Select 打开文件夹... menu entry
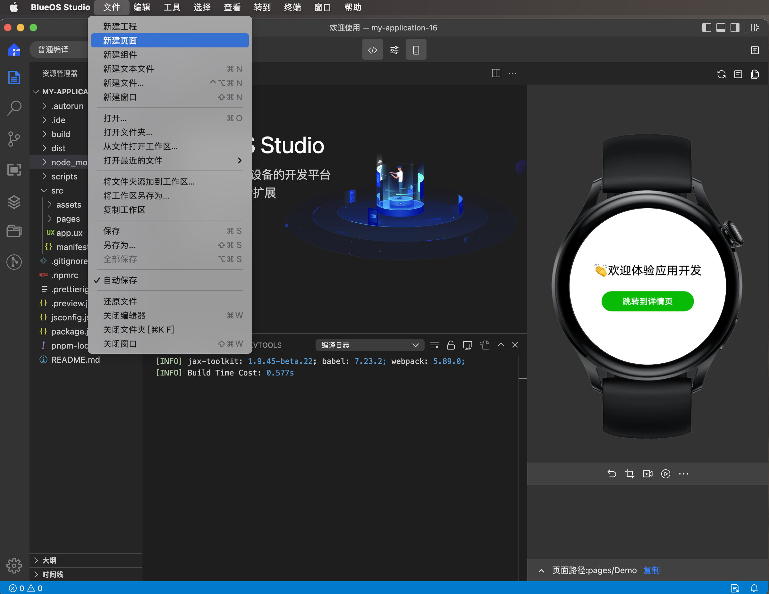The height and width of the screenshot is (594, 769). tap(170, 132)
